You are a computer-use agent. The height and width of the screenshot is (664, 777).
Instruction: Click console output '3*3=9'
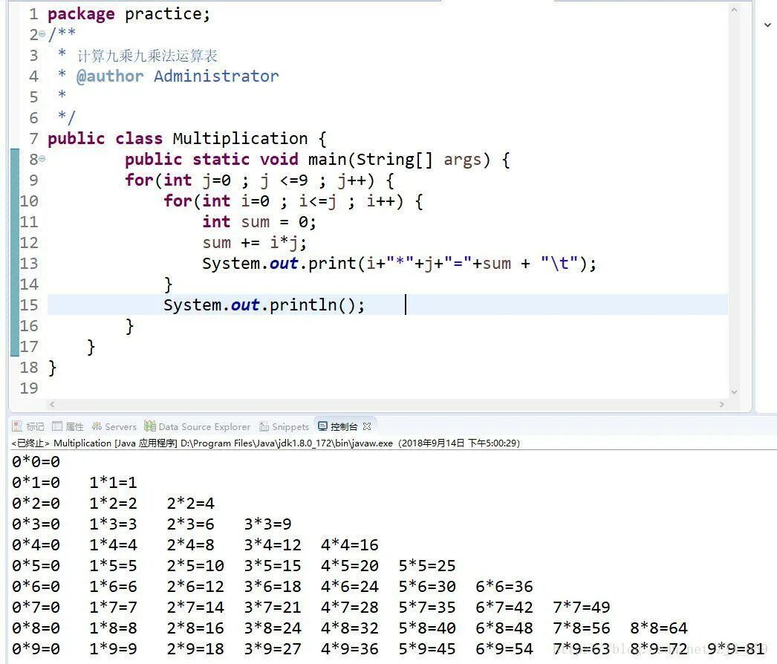[268, 524]
